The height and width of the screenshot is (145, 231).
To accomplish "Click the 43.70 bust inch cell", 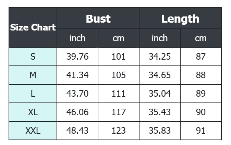I will point(77,94).
